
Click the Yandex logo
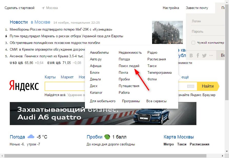[24, 86]
